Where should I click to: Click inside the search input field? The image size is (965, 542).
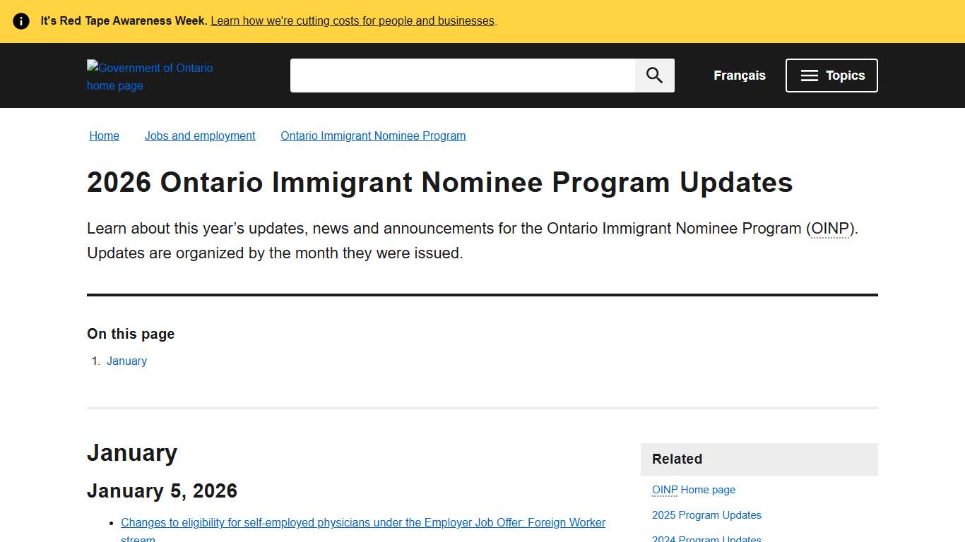pos(463,75)
